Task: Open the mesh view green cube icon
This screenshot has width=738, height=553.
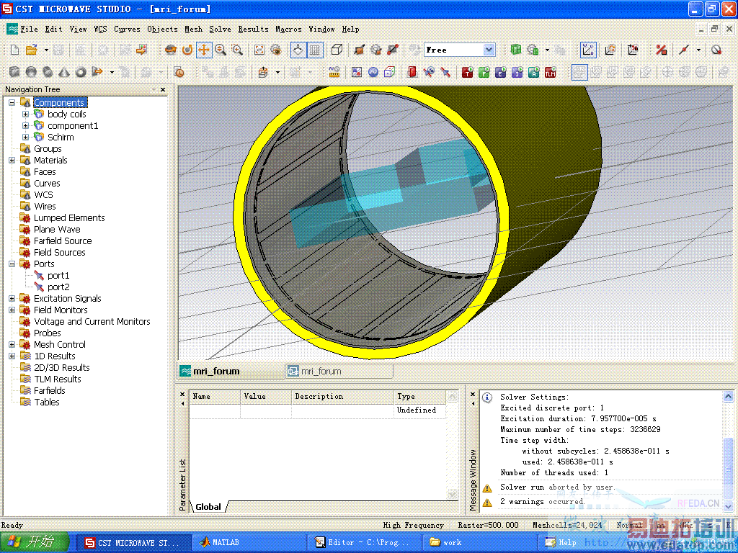Action: (x=516, y=50)
